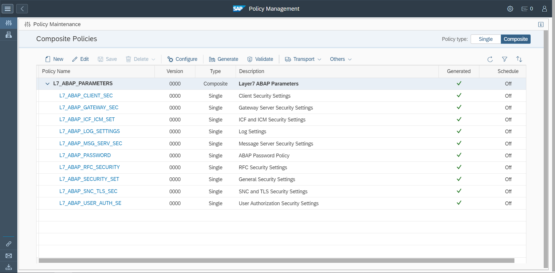Click the 'RFC Security Settings' description
555x273 pixels.
coord(263,168)
